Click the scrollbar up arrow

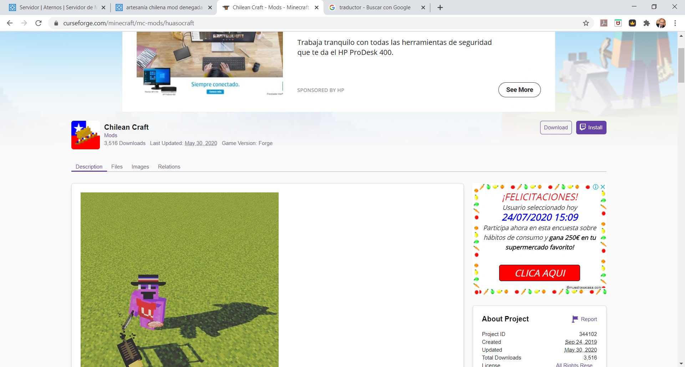681,36
